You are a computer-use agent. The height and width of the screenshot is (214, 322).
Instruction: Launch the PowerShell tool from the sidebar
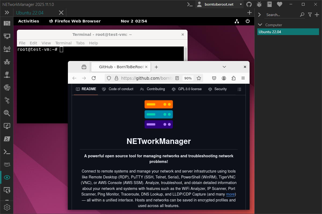coord(7,139)
